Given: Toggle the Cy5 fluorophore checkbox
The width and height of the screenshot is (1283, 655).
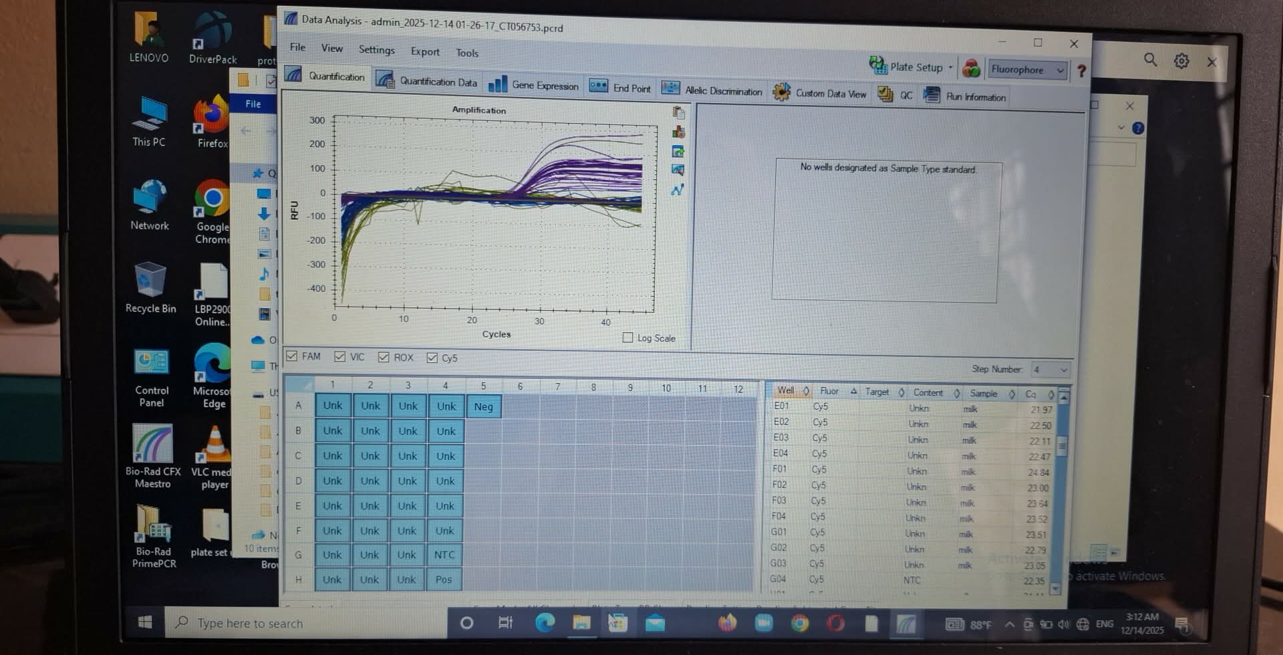Looking at the screenshot, I should [432, 358].
